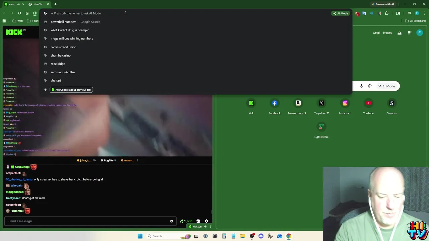Open the Chrome profile avatar F in toolbar

pyautogui.click(x=417, y=13)
